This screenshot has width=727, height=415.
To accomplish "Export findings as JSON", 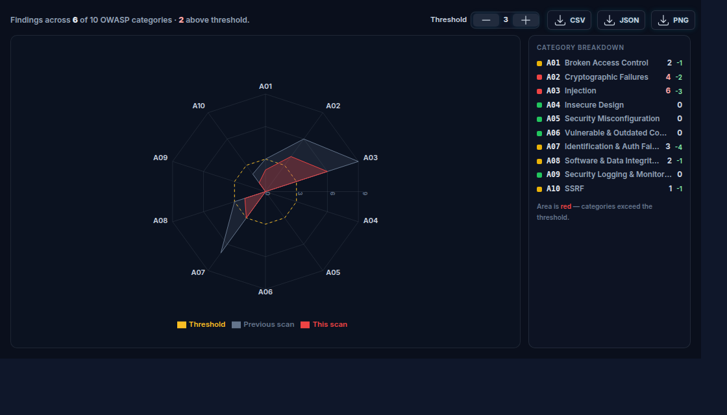I will point(621,20).
